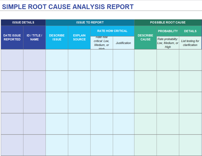Image resolution: width=202 pixels, height=156 pixels.
Task: Click first empty cell under Describe Cause
Action: [145, 60]
